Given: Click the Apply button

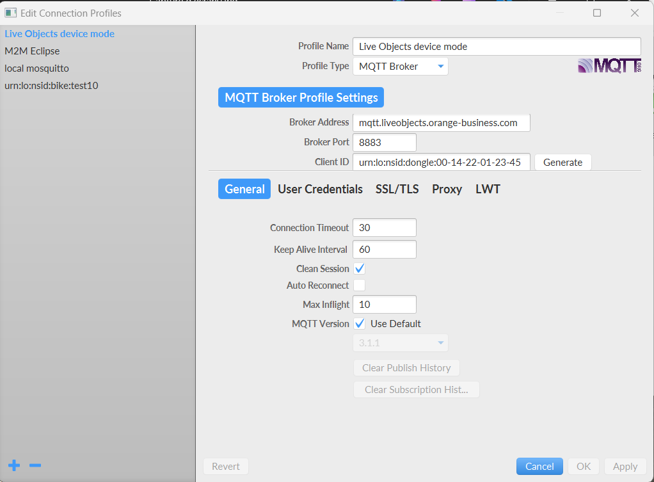Looking at the screenshot, I should point(625,466).
